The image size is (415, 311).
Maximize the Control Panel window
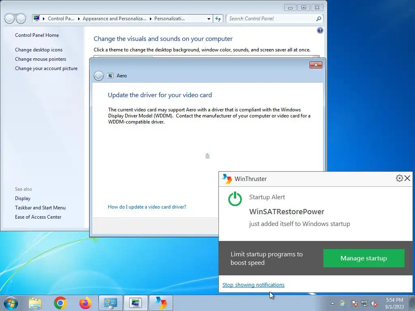pyautogui.click(x=304, y=8)
